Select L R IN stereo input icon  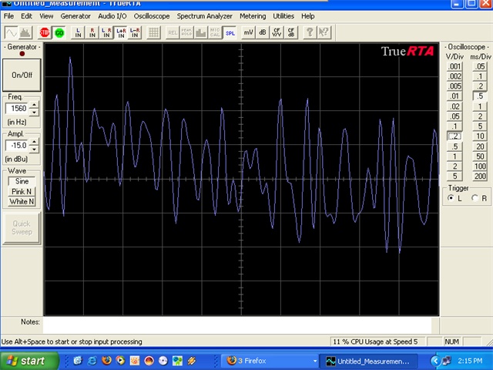(106, 32)
